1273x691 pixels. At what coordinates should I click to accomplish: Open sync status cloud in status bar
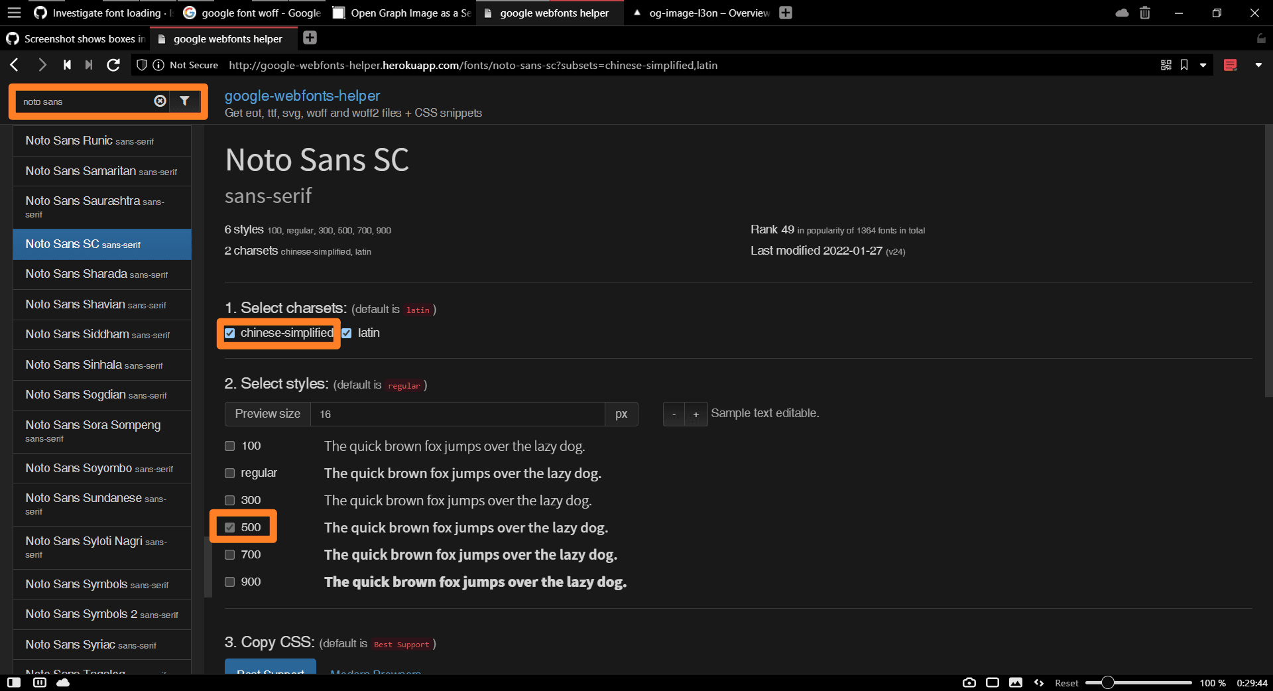pos(63,682)
